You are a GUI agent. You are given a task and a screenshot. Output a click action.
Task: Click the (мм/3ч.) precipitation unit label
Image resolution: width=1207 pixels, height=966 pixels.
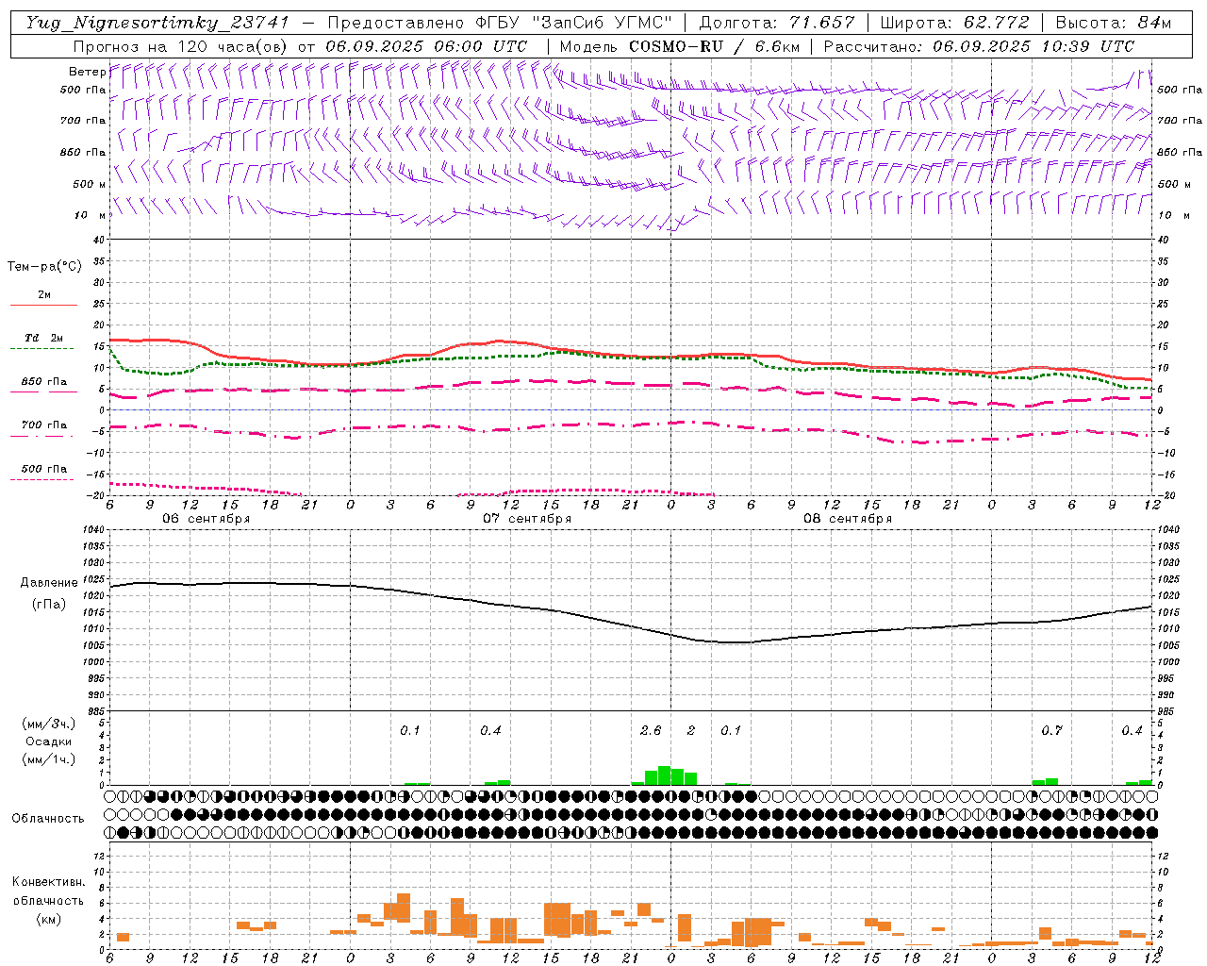pyautogui.click(x=49, y=724)
